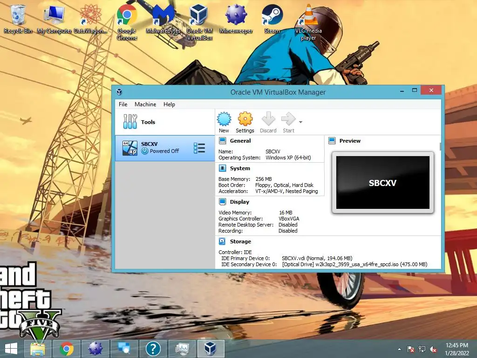
Task: Click the Malwarebytes desktop icon
Action: coord(163,18)
